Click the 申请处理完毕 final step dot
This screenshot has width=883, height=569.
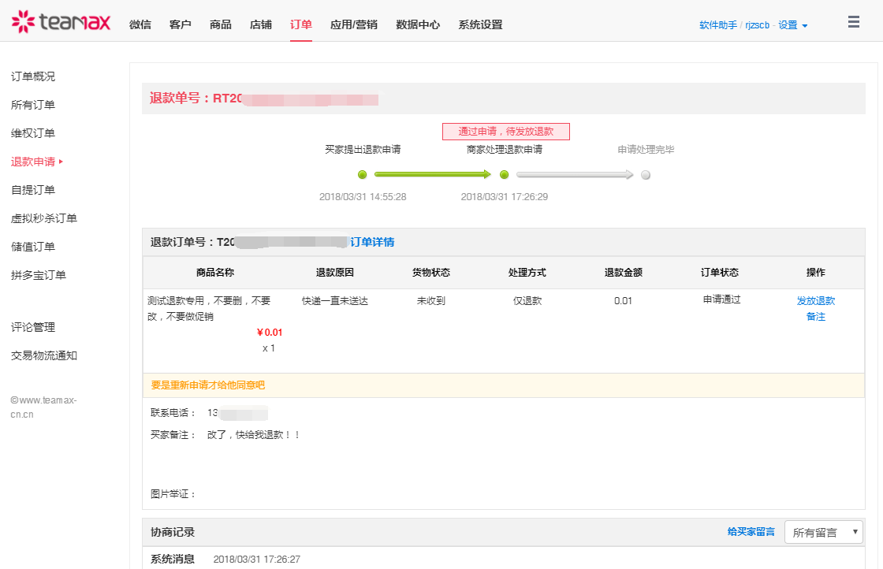[646, 175]
